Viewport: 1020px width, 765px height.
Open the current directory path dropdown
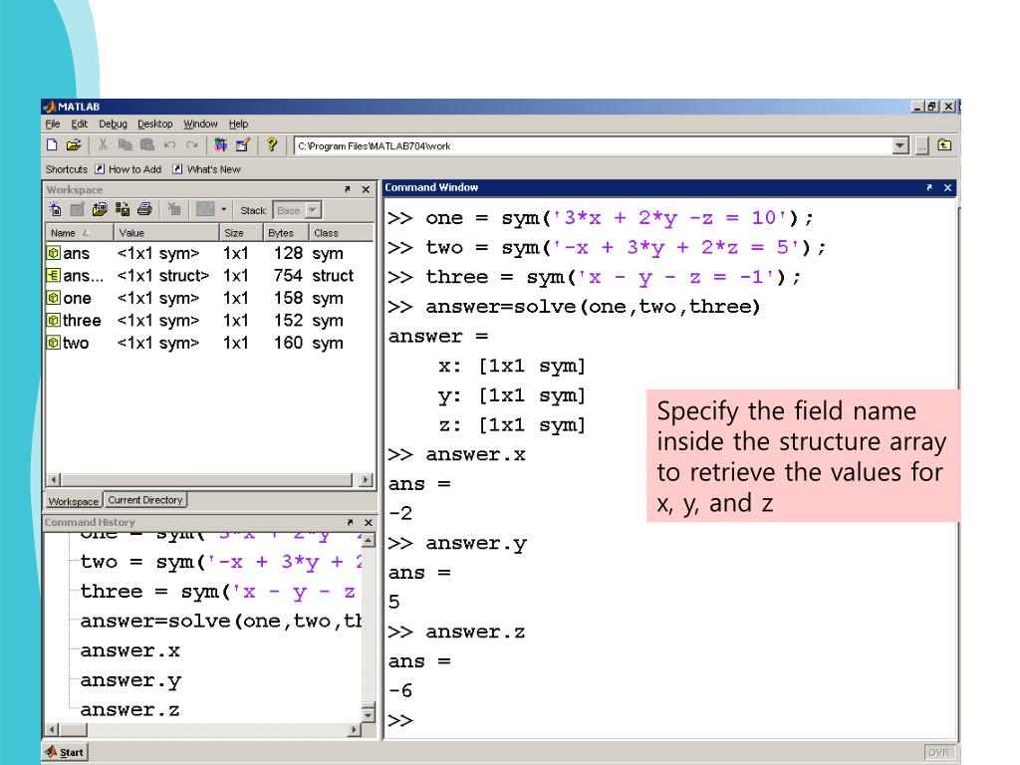coord(900,145)
